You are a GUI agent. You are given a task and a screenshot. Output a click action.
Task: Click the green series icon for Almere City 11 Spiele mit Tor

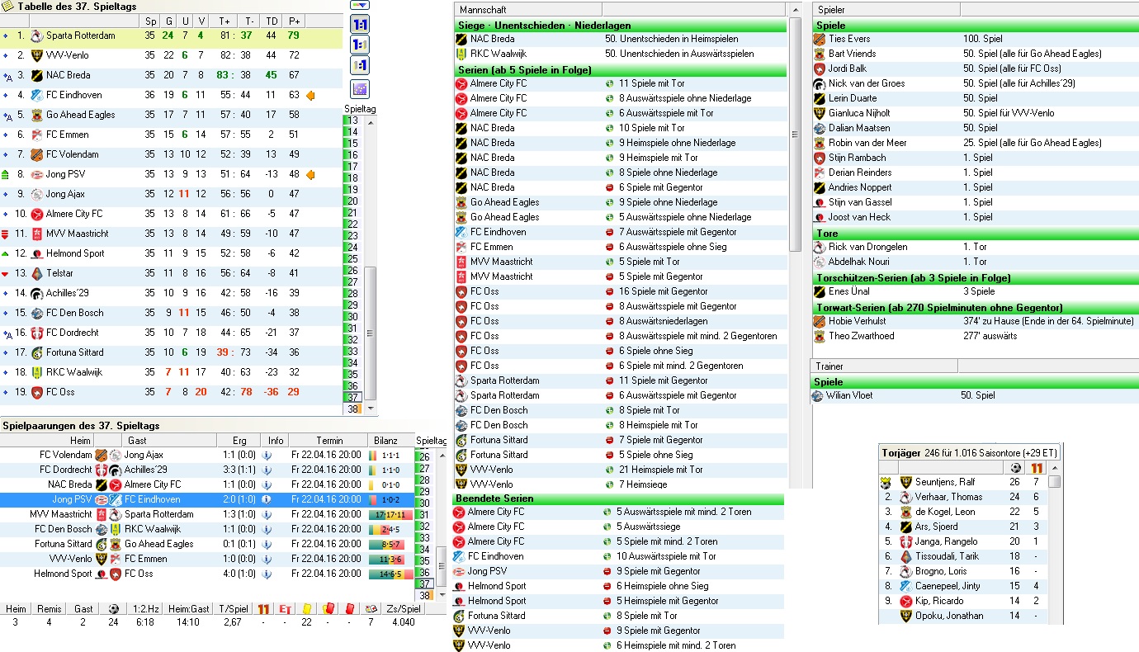[x=608, y=83]
